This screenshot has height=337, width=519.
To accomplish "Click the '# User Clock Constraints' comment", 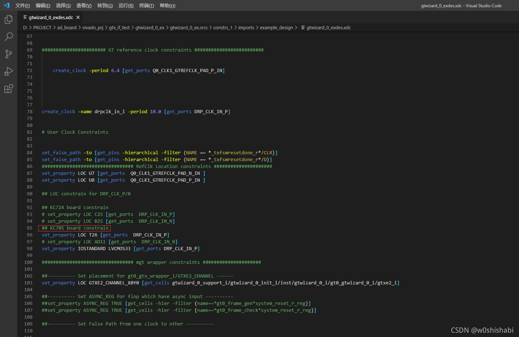I will pyautogui.click(x=75, y=132).
